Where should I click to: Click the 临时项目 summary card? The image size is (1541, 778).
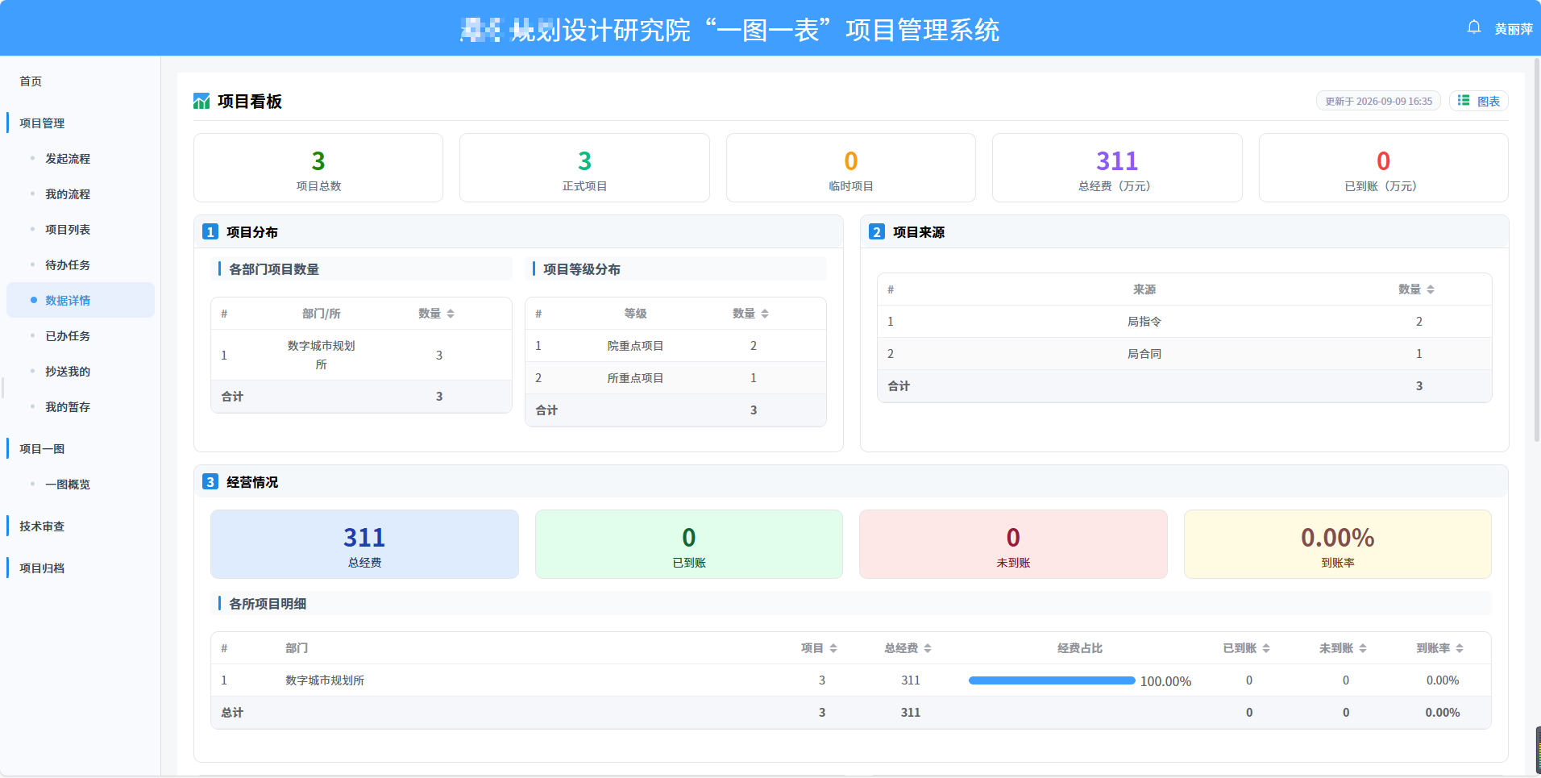coord(851,168)
